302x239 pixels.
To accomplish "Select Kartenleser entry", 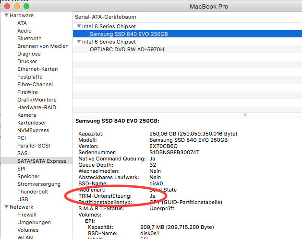I will point(32,123).
